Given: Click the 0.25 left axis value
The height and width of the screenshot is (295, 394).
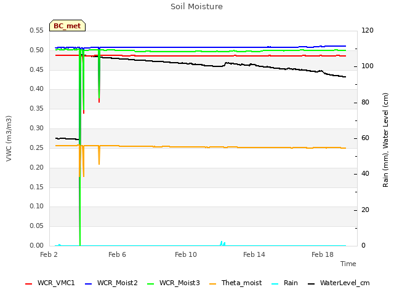Looking at the screenshot, I should (x=36, y=147).
